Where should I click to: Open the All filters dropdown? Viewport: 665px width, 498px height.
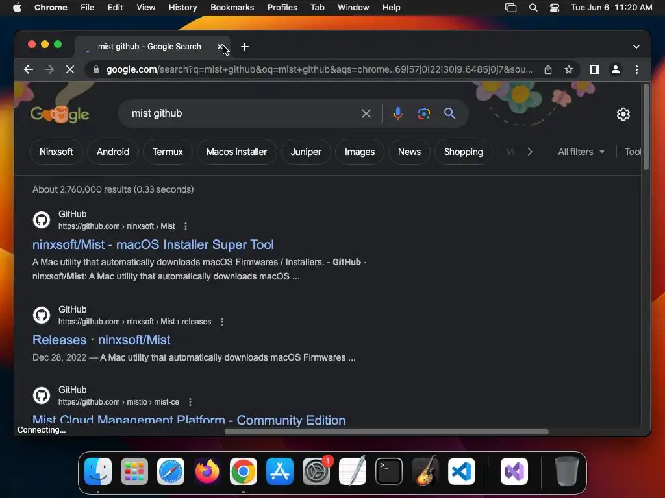click(x=581, y=152)
